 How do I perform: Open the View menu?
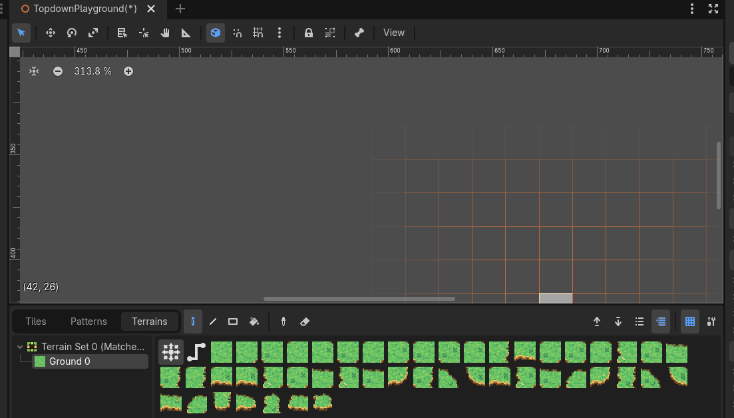[394, 33]
